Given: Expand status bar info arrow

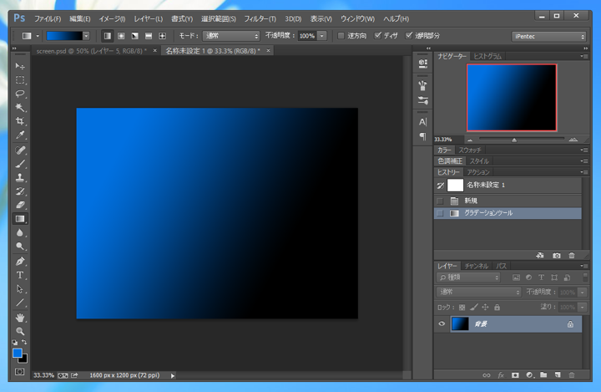Looking at the screenshot, I should [173, 375].
